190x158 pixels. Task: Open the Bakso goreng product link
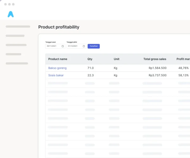[x=57, y=68]
